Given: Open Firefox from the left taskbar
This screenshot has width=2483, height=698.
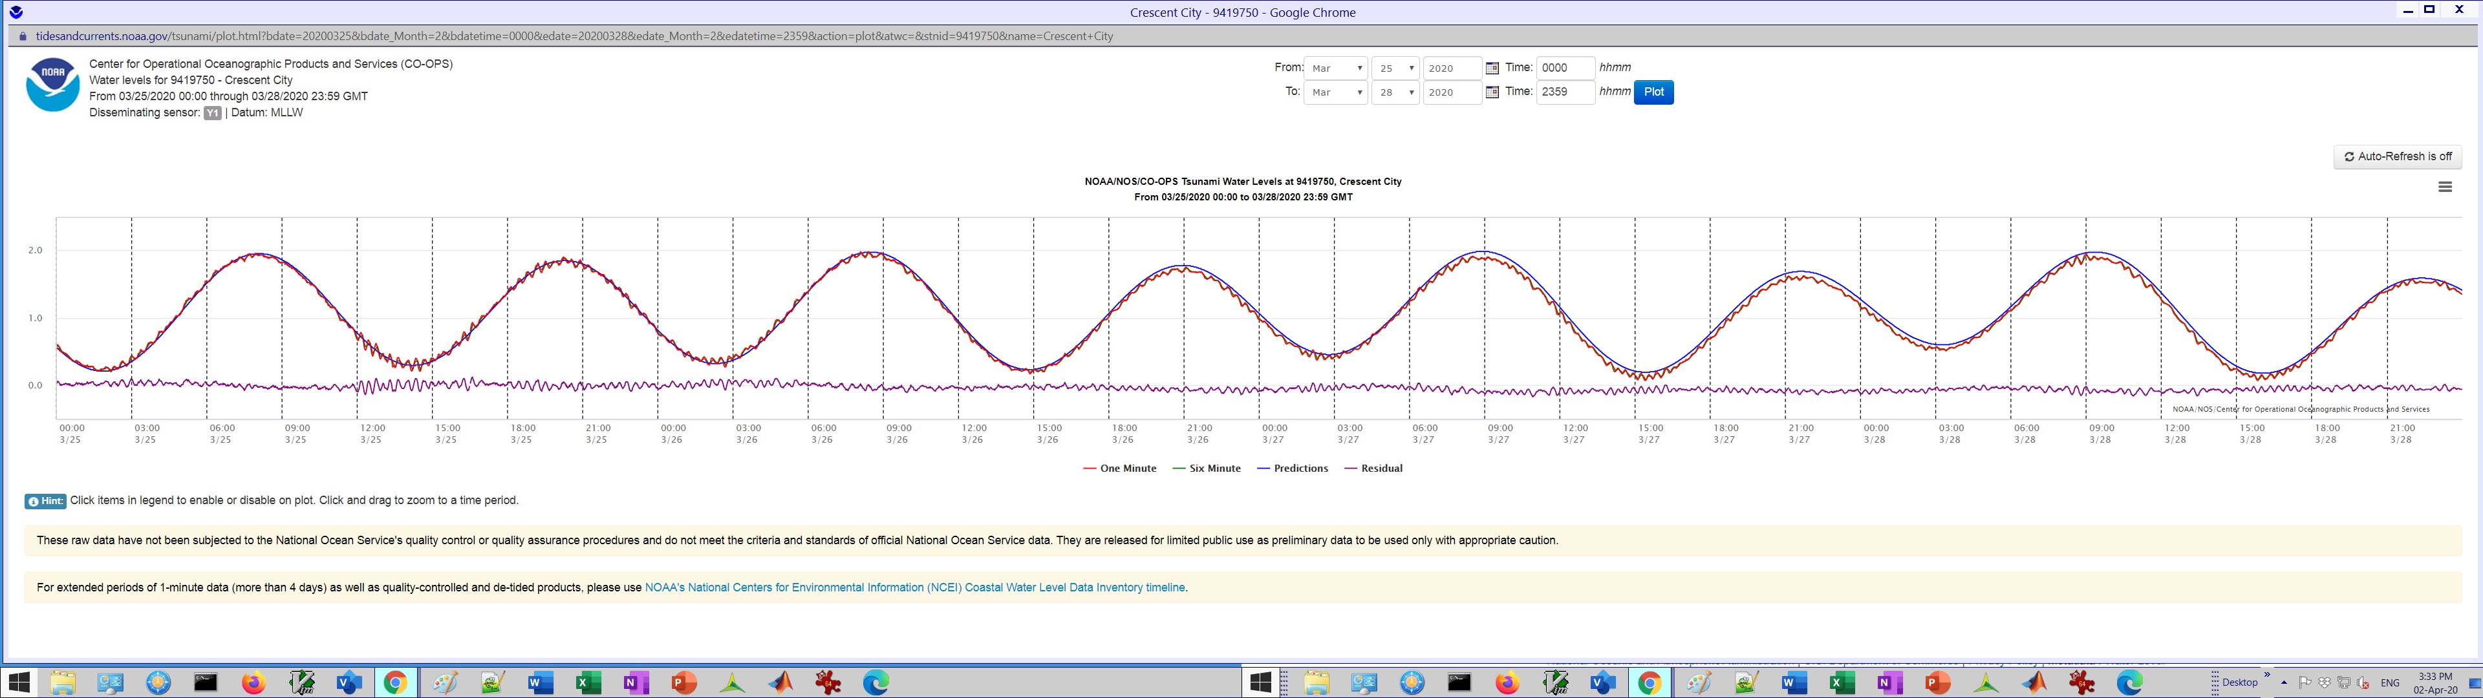Looking at the screenshot, I should point(253,682).
